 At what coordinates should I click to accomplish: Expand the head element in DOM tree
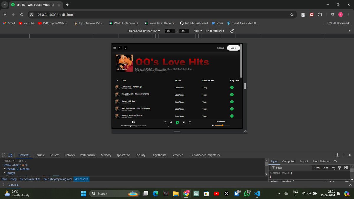coord(5,169)
